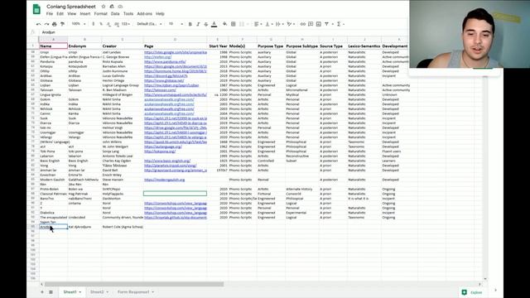Click the decrease decimal places icon

[x=108, y=24]
